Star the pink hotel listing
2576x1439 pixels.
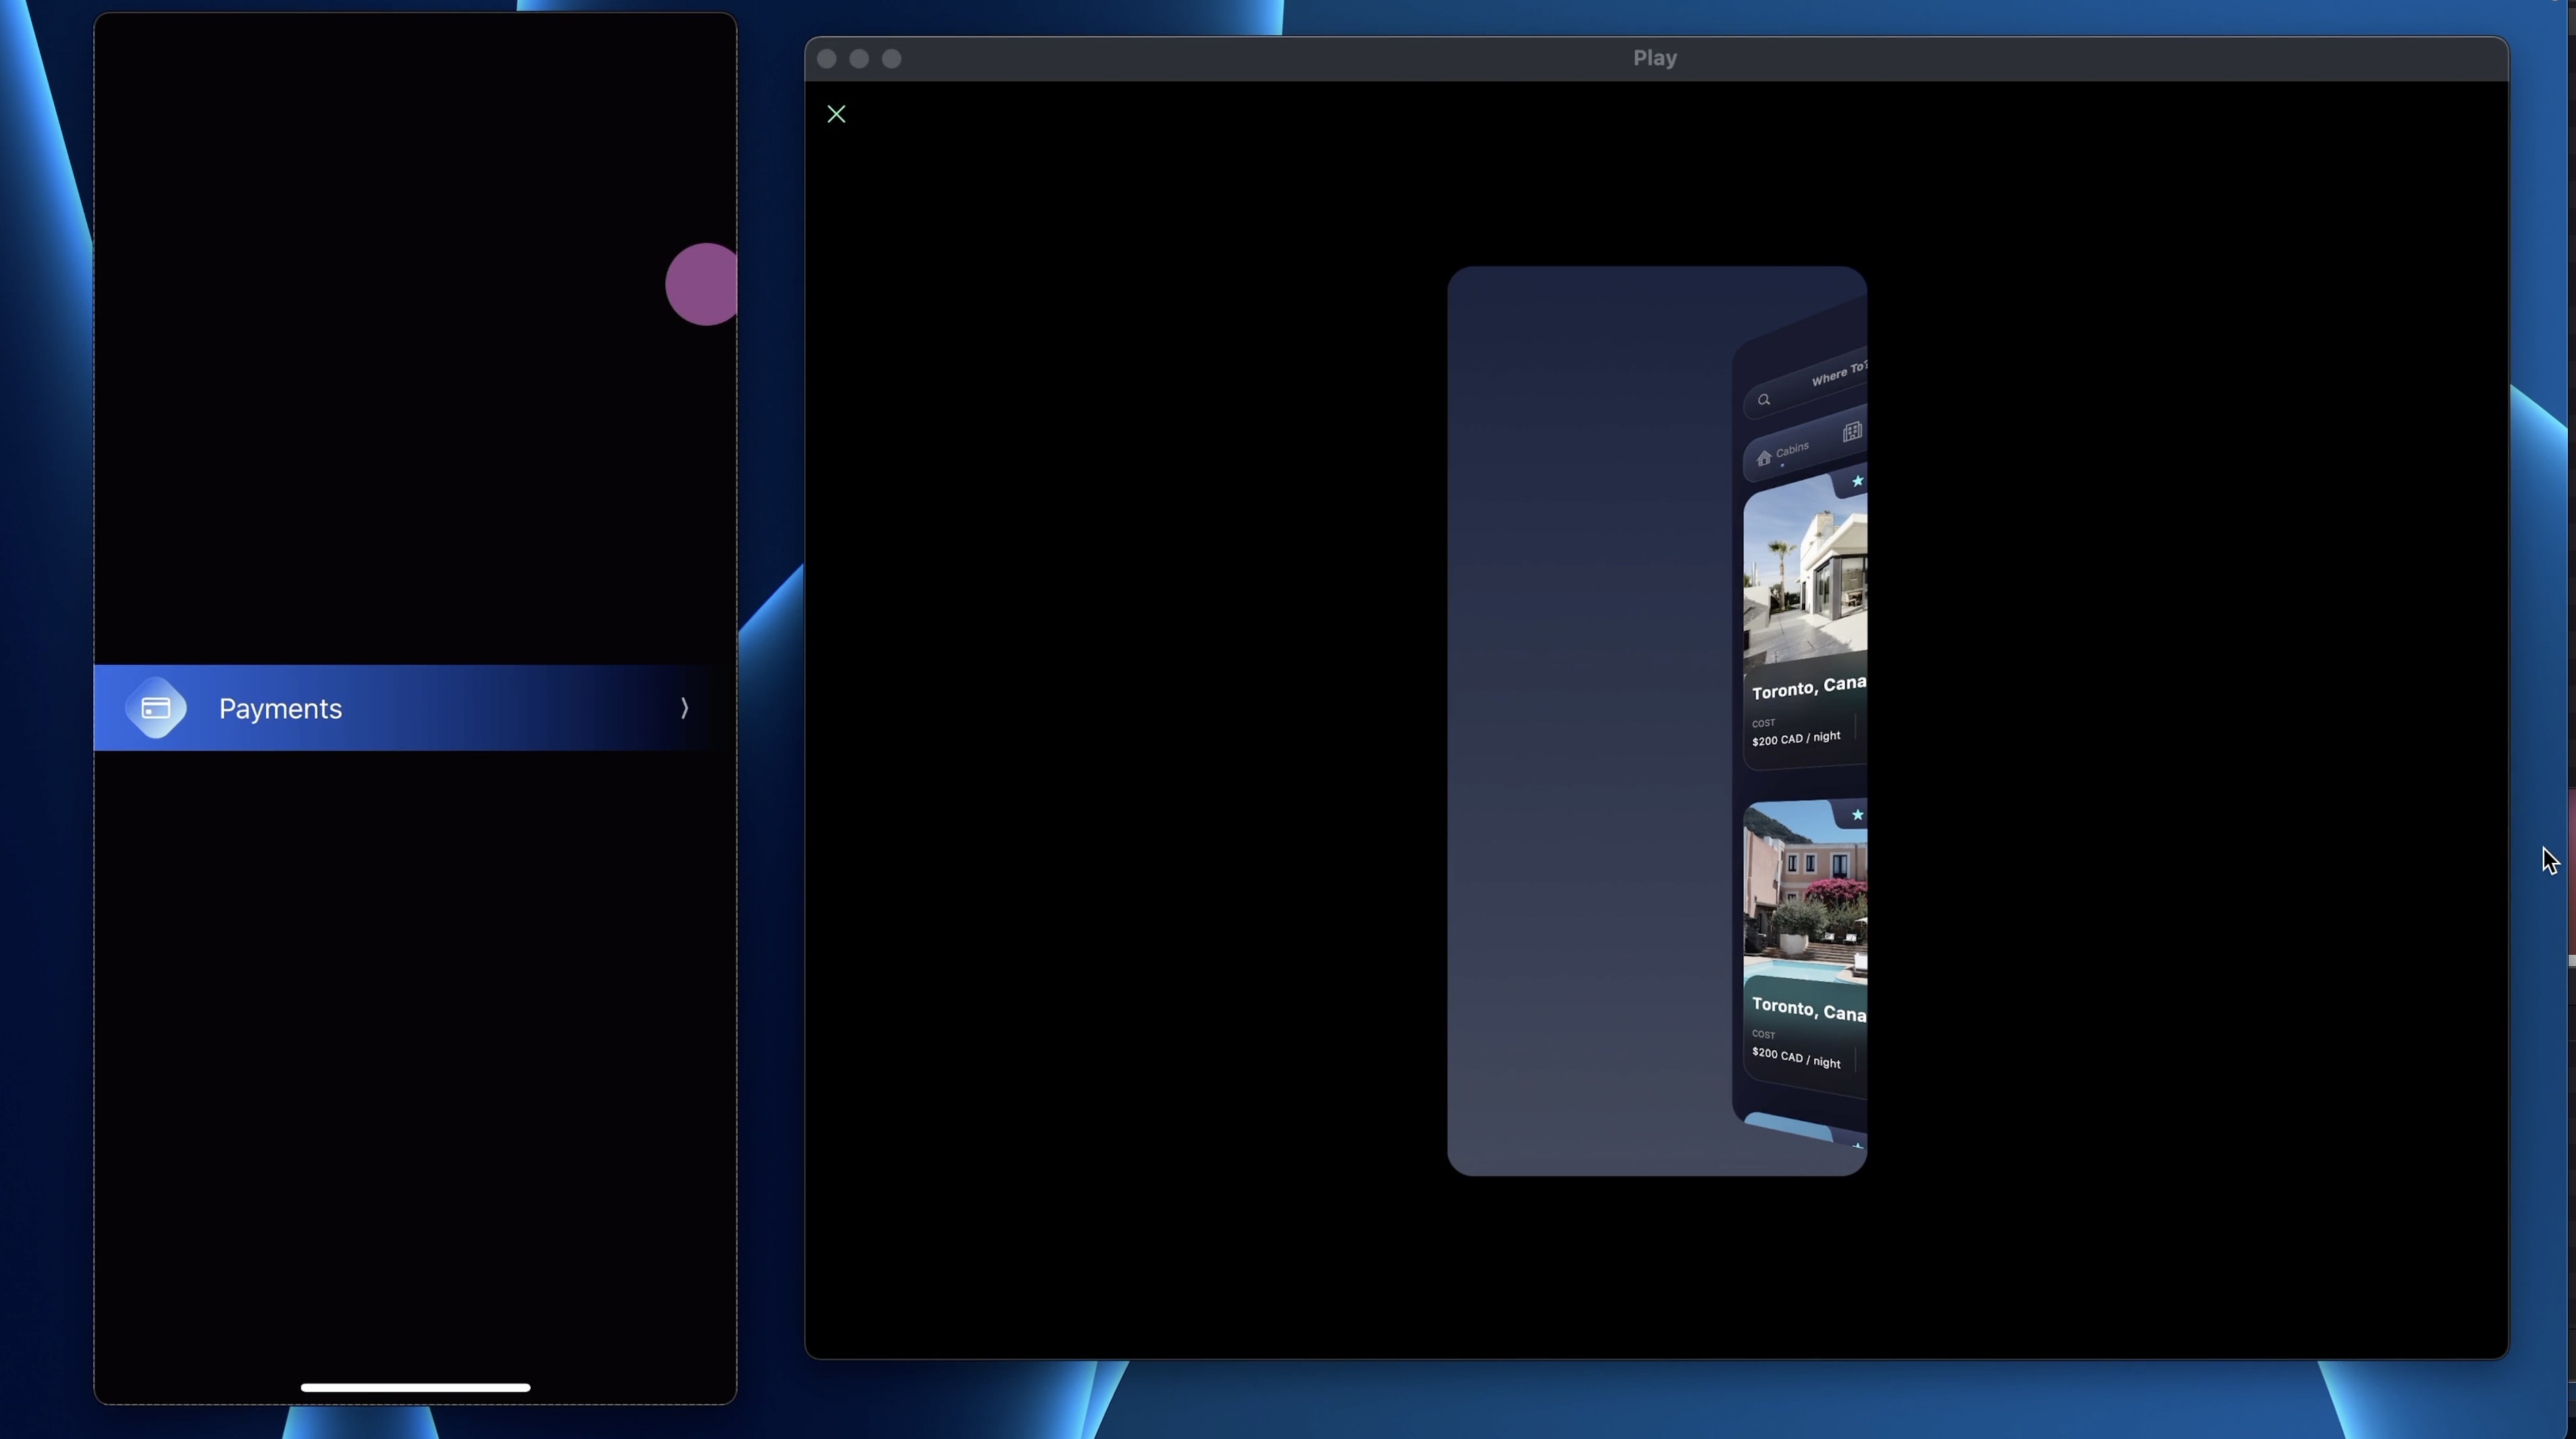1857,815
